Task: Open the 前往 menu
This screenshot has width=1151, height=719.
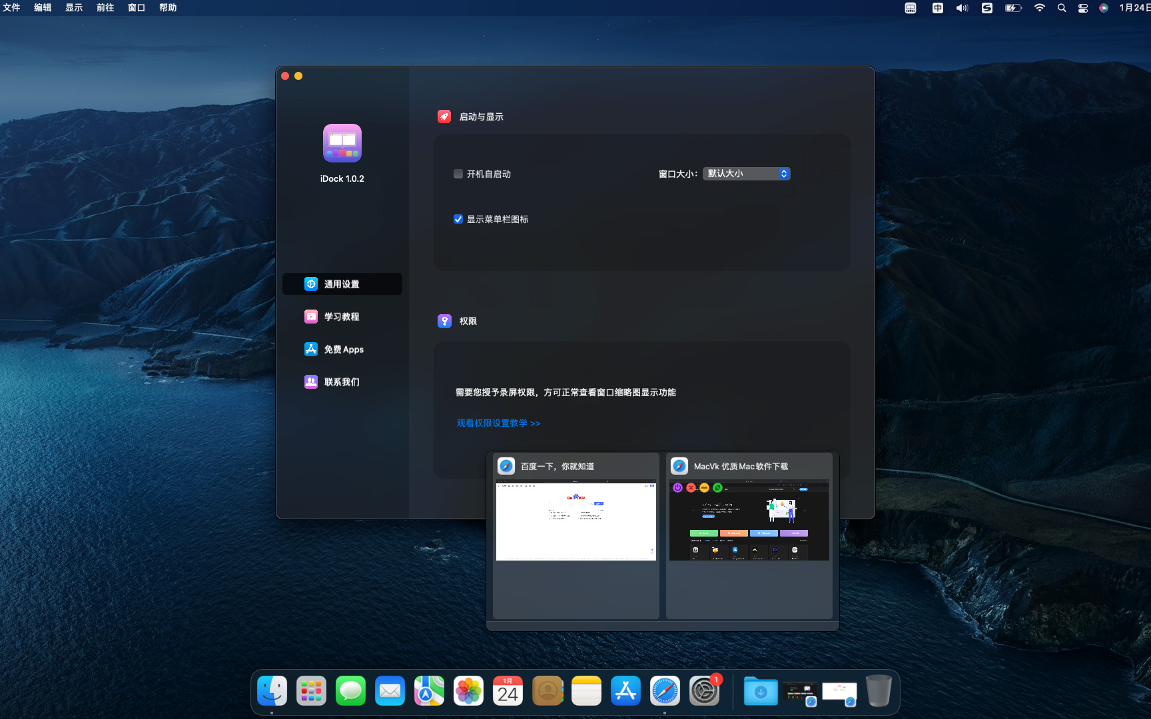Action: click(105, 8)
